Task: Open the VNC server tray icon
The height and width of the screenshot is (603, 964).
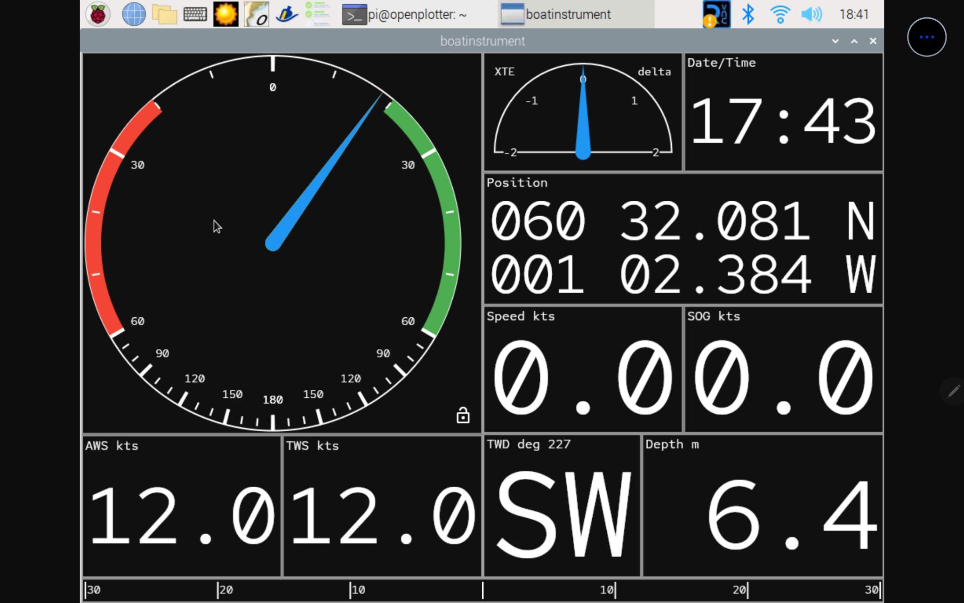Action: tap(716, 14)
